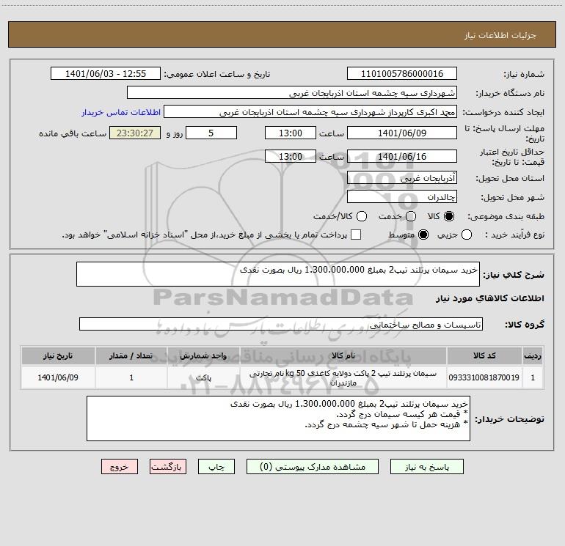Click the چاپ print button
565x546 pixels.
216,467
